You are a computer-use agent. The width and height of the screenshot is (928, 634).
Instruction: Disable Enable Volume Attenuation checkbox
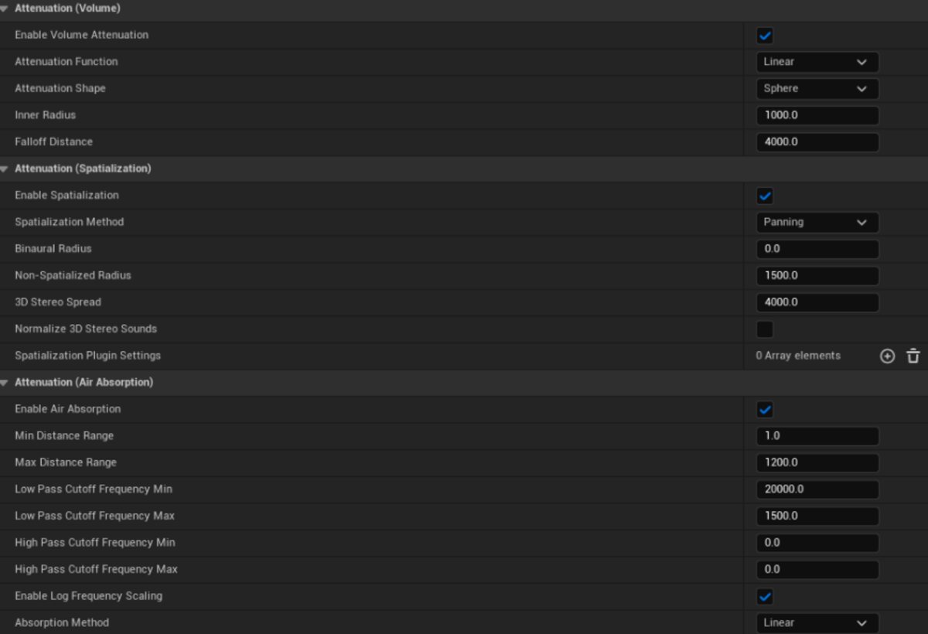tap(765, 36)
